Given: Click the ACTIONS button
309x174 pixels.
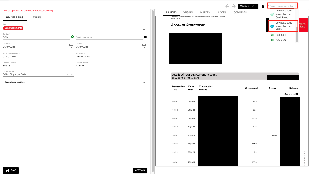Looking at the screenshot, I should [x=140, y=170].
